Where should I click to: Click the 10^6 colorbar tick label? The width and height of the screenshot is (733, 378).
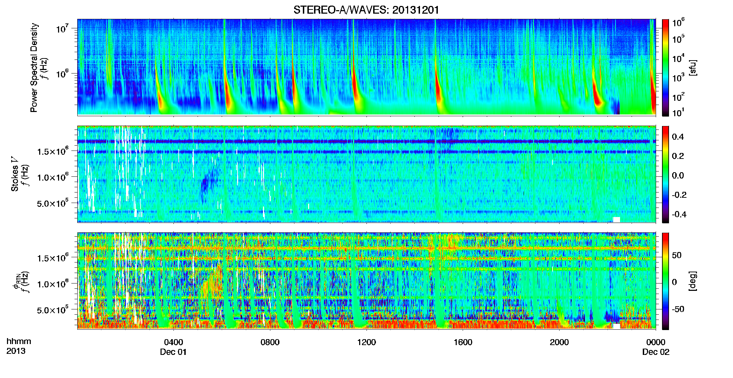coord(678,23)
